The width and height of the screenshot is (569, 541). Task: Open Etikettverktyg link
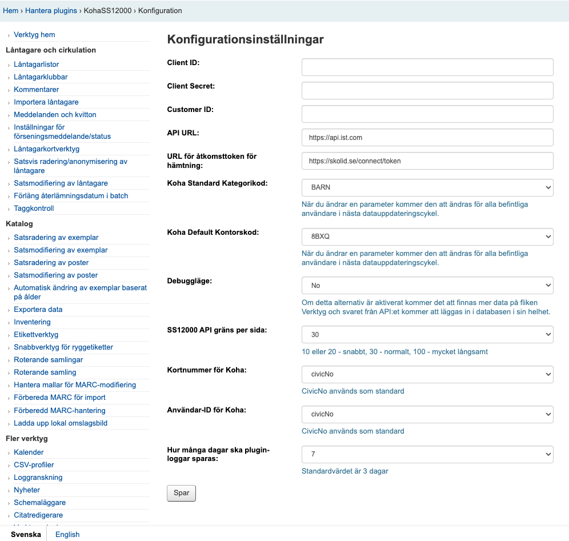click(36, 335)
